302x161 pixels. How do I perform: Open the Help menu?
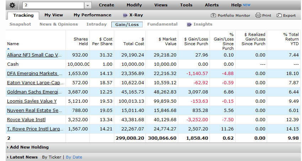236,5
